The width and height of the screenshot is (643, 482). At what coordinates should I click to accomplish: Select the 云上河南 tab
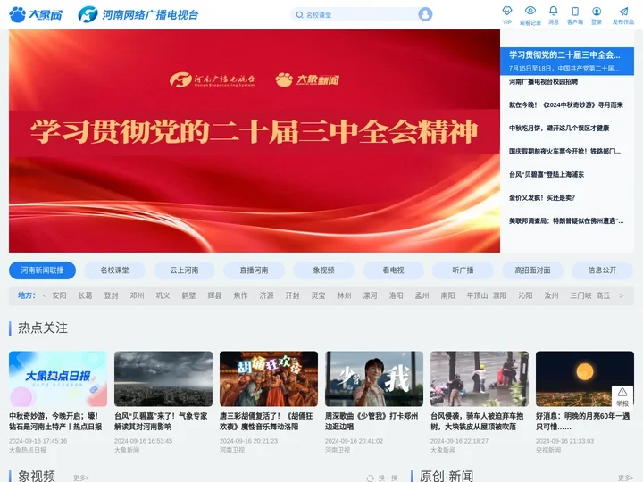tap(184, 270)
